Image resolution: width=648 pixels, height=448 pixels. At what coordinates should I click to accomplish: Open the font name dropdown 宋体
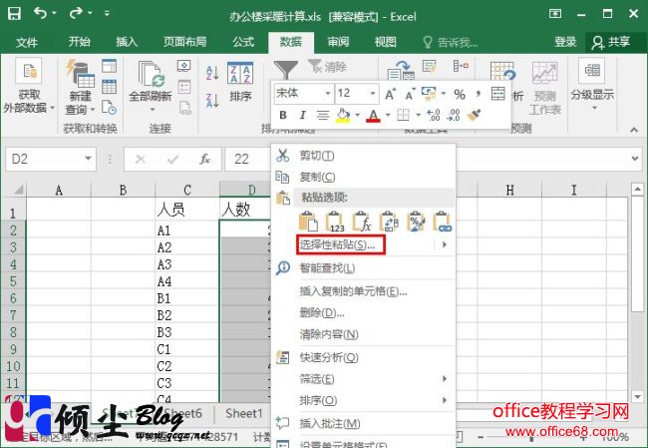pyautogui.click(x=328, y=94)
